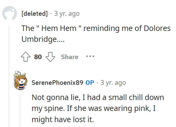Click the Umbridge.... line of the comment

43,39
